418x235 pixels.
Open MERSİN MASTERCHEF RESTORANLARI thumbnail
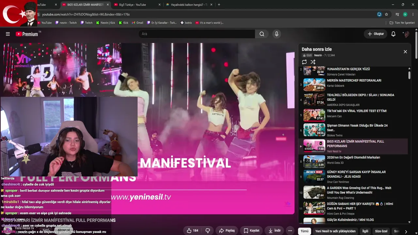[314, 85]
